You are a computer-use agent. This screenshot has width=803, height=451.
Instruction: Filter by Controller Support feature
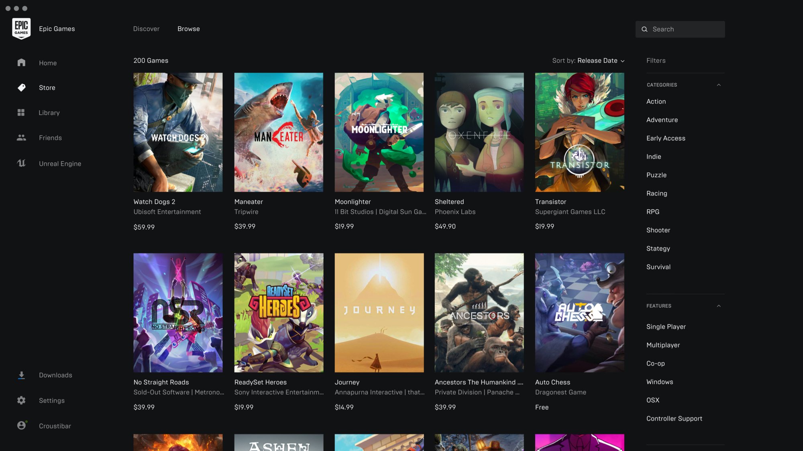pos(674,419)
